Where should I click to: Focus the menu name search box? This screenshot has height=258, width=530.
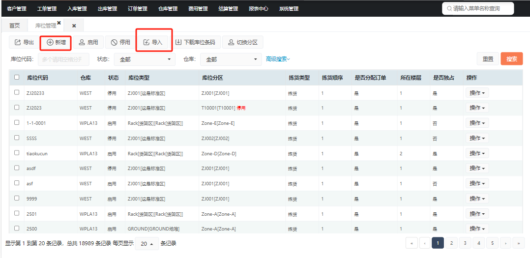(478, 8)
